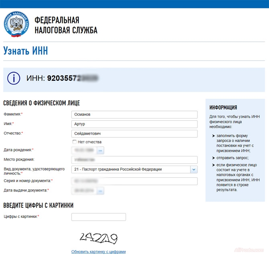This screenshot has width=269, height=256.
Task: Toggle the Нет отчества checkbox
Action: (x=75, y=142)
